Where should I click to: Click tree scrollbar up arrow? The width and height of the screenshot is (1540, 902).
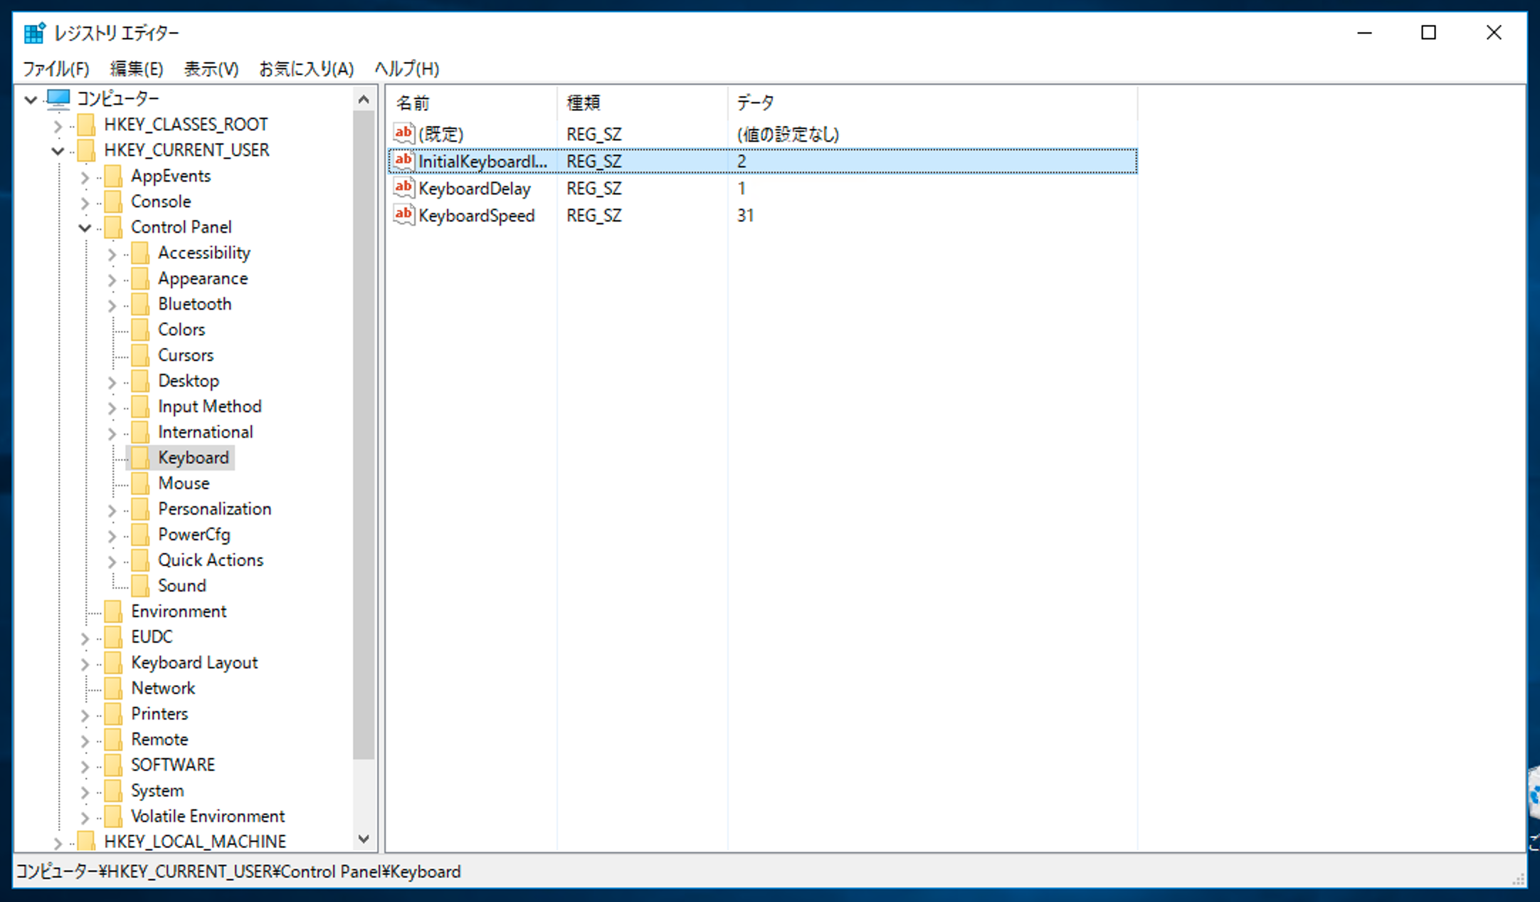pyautogui.click(x=364, y=100)
